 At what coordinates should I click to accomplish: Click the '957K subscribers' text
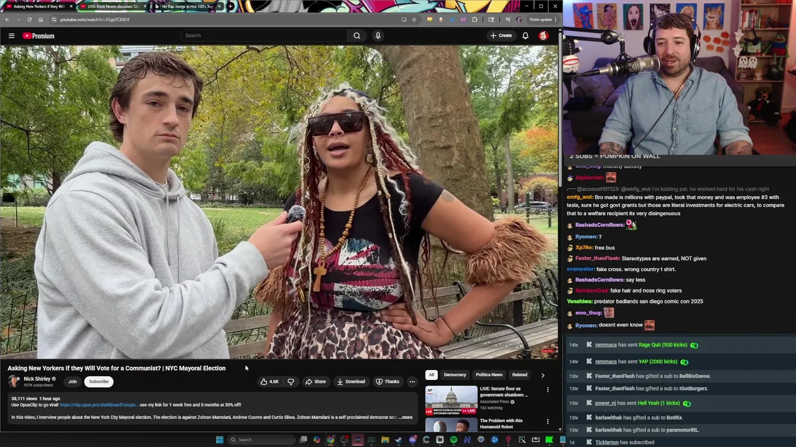tap(38, 386)
